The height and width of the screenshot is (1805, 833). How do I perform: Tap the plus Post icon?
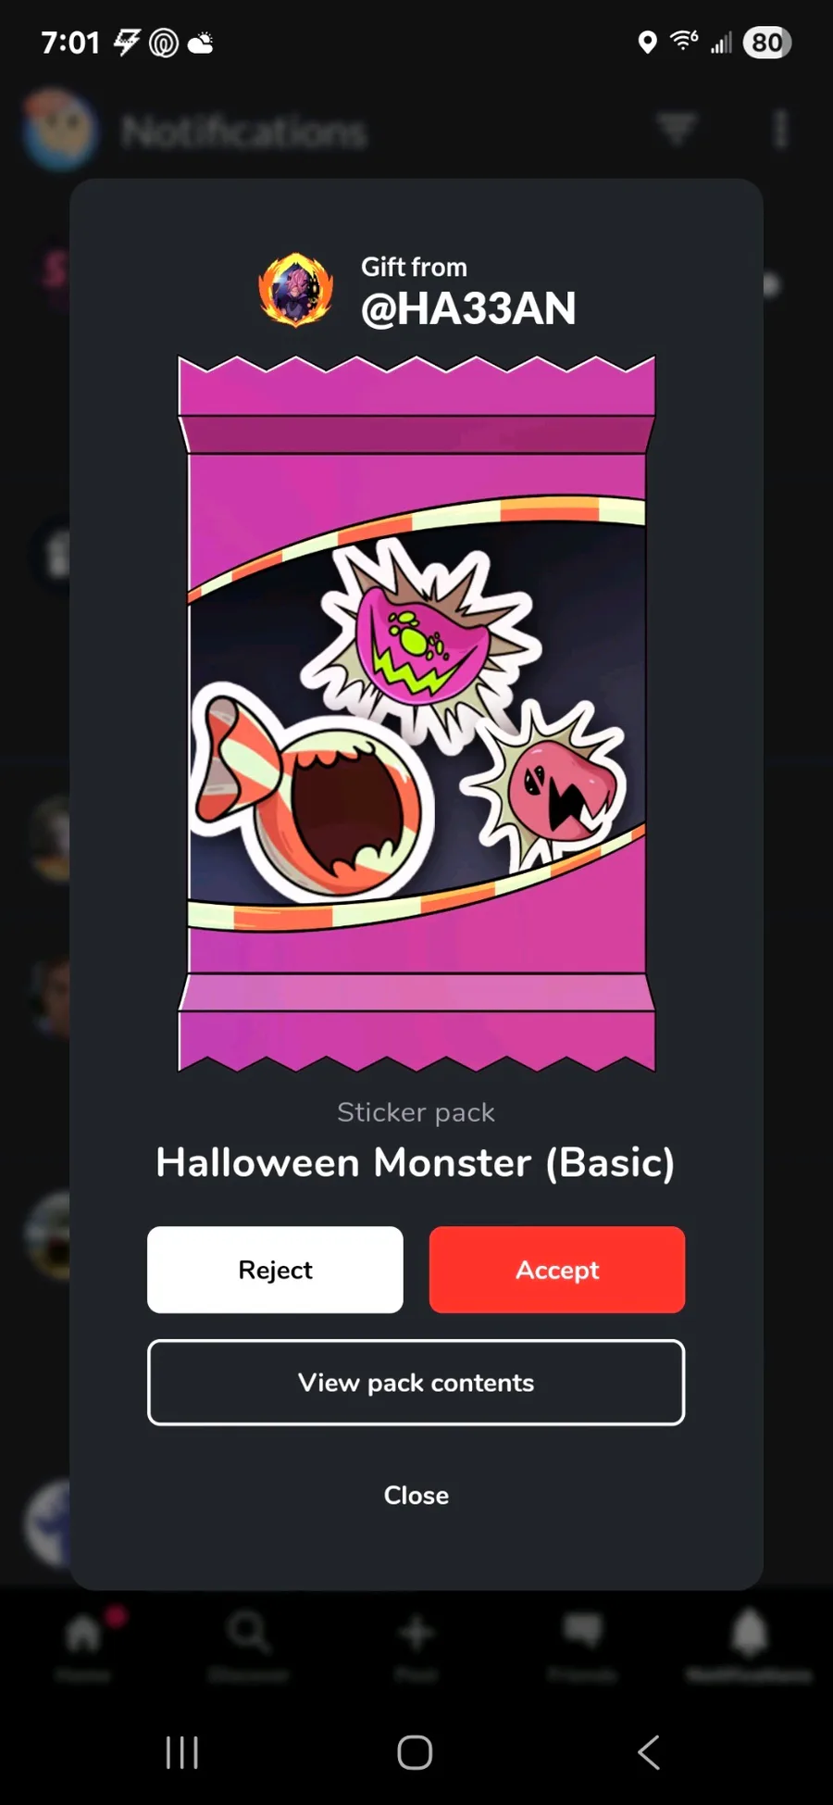[x=416, y=1633]
